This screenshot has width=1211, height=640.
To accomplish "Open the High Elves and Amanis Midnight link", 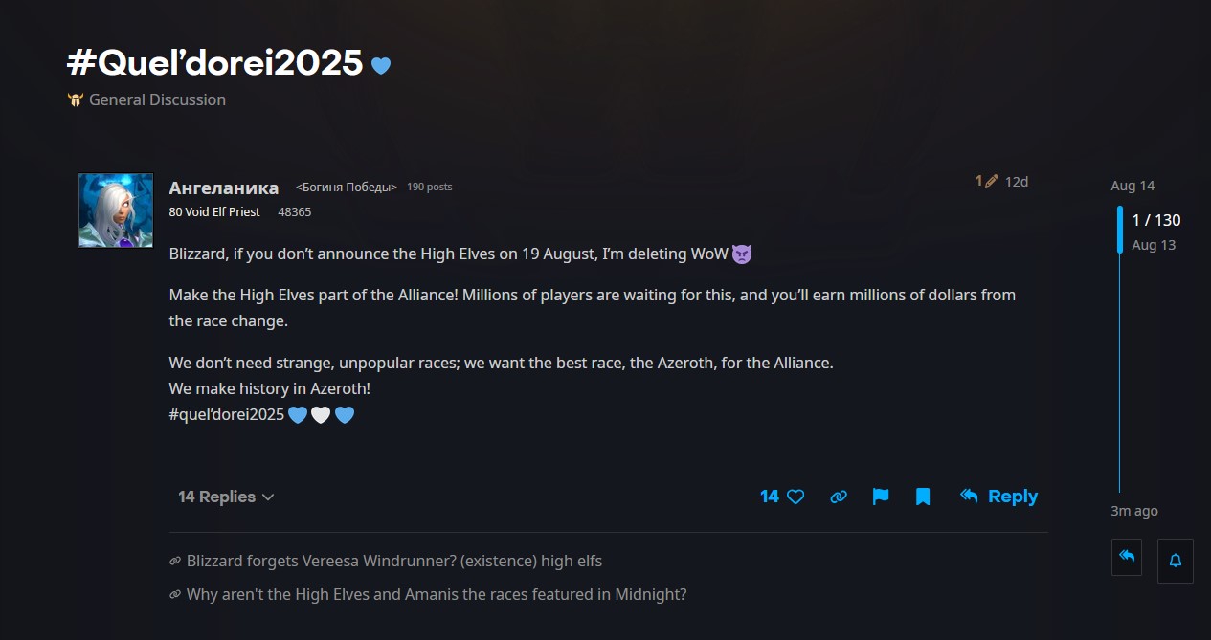I will click(x=437, y=594).
